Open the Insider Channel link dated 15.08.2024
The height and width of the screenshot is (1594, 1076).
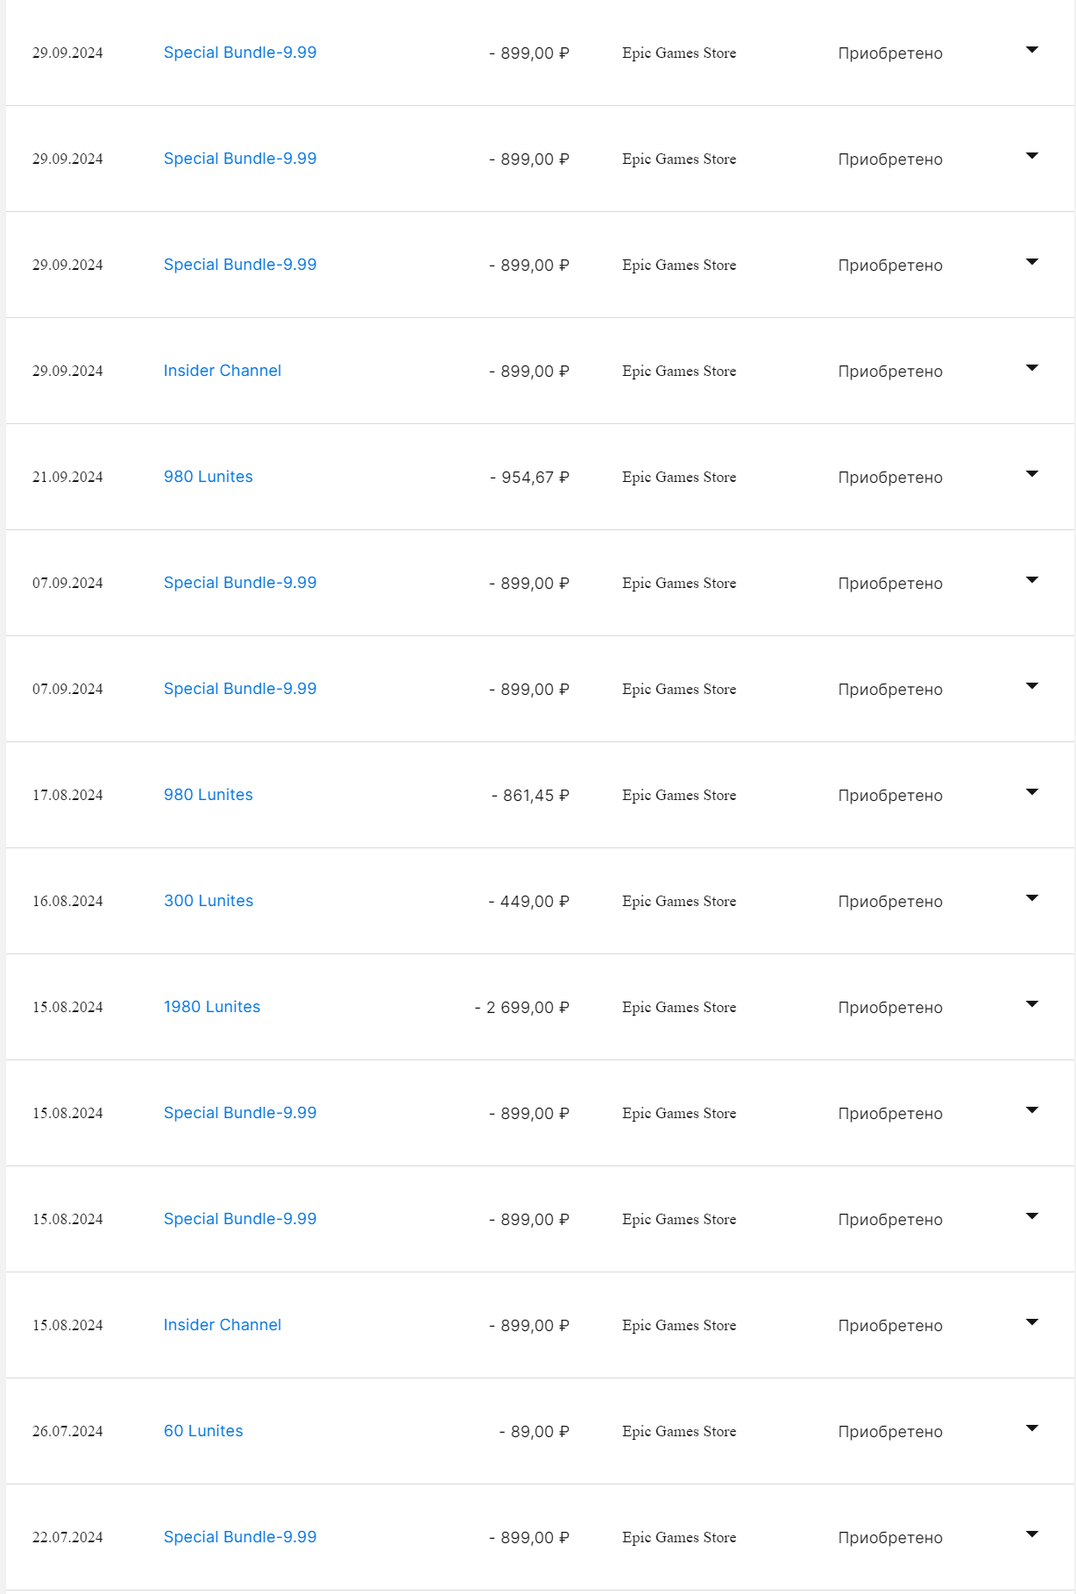tap(223, 1325)
